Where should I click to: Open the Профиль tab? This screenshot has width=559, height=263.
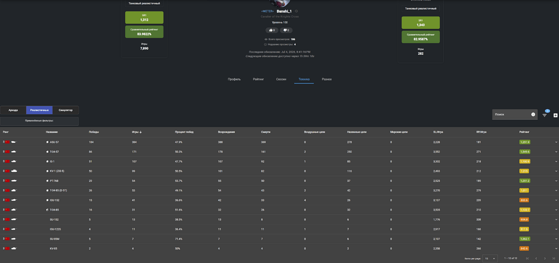tap(234, 79)
